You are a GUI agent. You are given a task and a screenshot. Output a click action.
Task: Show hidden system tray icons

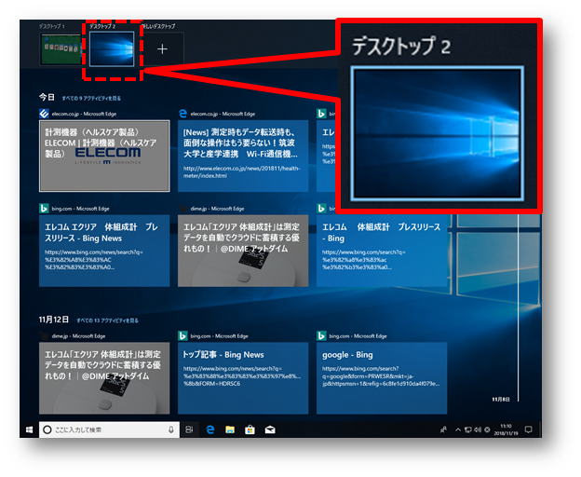pyautogui.click(x=458, y=429)
